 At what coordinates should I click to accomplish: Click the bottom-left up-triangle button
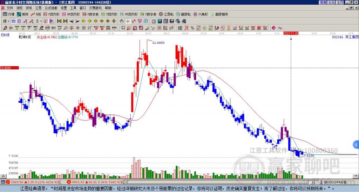[x=3, y=176]
